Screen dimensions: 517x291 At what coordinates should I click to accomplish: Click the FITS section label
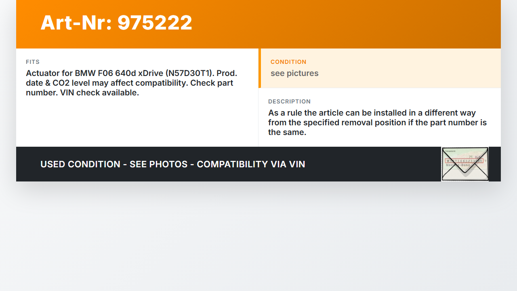[33, 62]
